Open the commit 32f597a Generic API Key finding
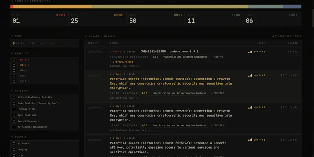The height and width of the screenshot is (157, 314). click(x=168, y=148)
